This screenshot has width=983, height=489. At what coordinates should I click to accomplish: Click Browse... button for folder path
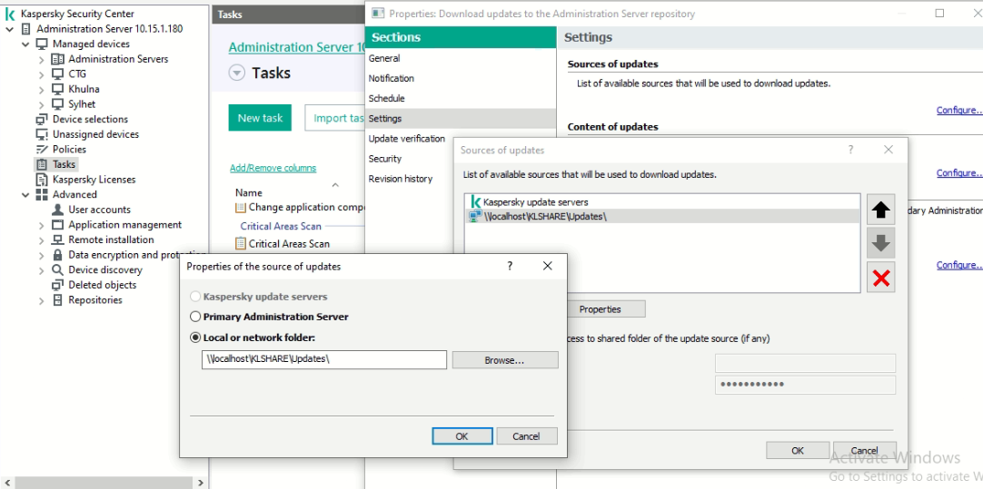tap(504, 360)
